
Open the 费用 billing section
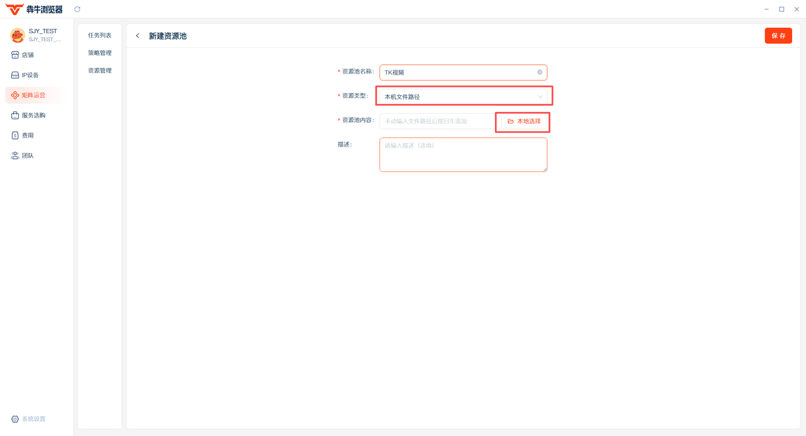point(28,136)
